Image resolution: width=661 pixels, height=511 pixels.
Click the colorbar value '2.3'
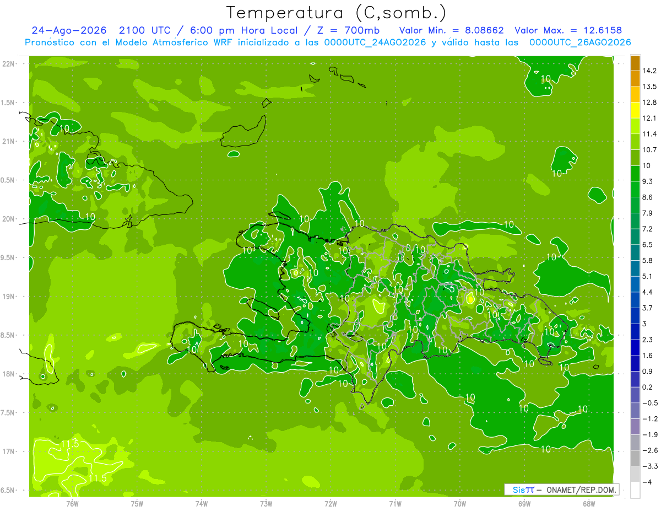coord(648,339)
